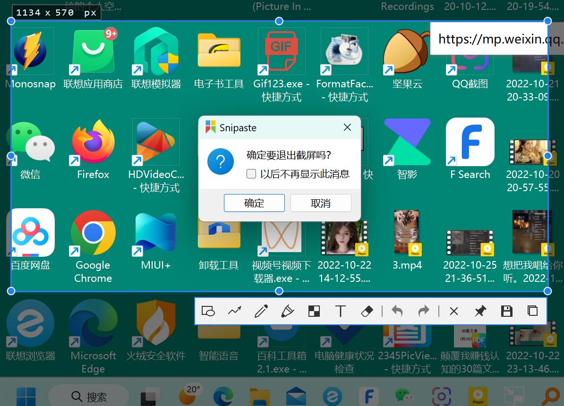The height and width of the screenshot is (406, 564).
Task: Select the rectangle/ellipse shape tool
Action: click(208, 311)
